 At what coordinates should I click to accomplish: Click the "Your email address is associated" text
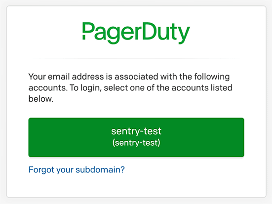coord(93,77)
